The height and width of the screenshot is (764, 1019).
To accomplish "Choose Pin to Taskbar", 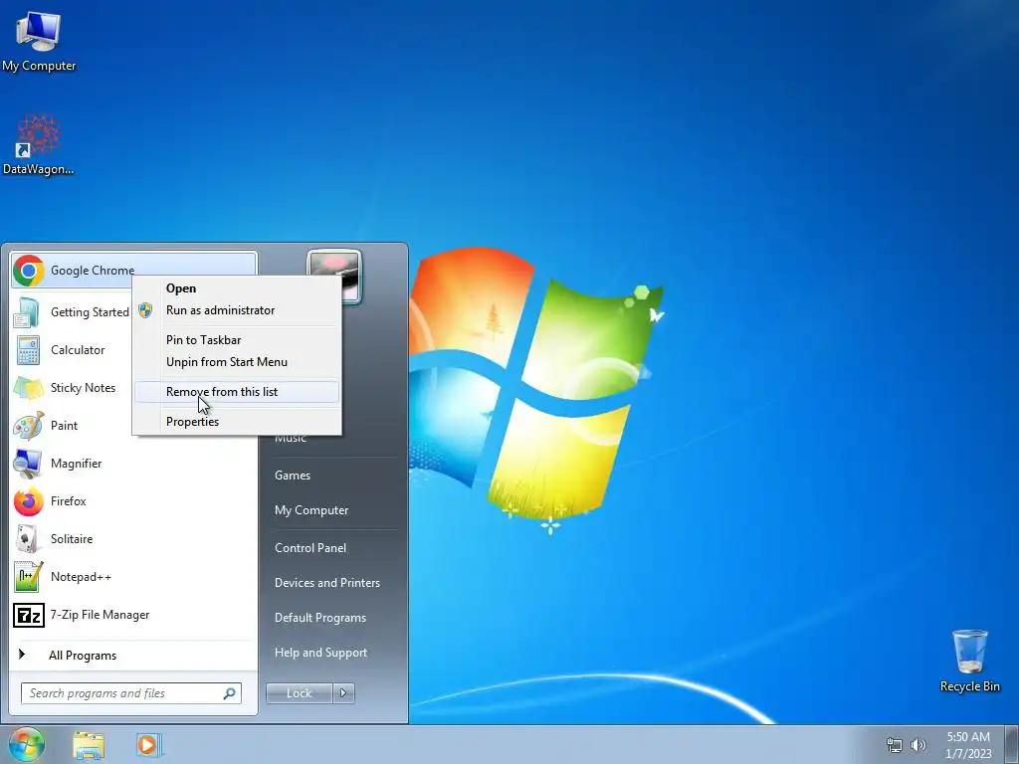I will click(237, 340).
